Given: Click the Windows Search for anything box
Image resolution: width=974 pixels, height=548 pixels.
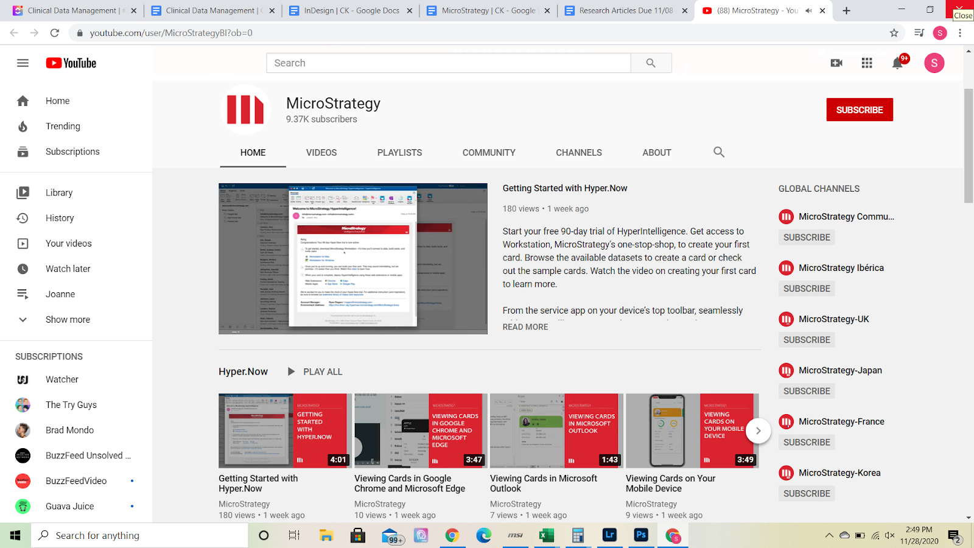Looking at the screenshot, I should coord(139,535).
